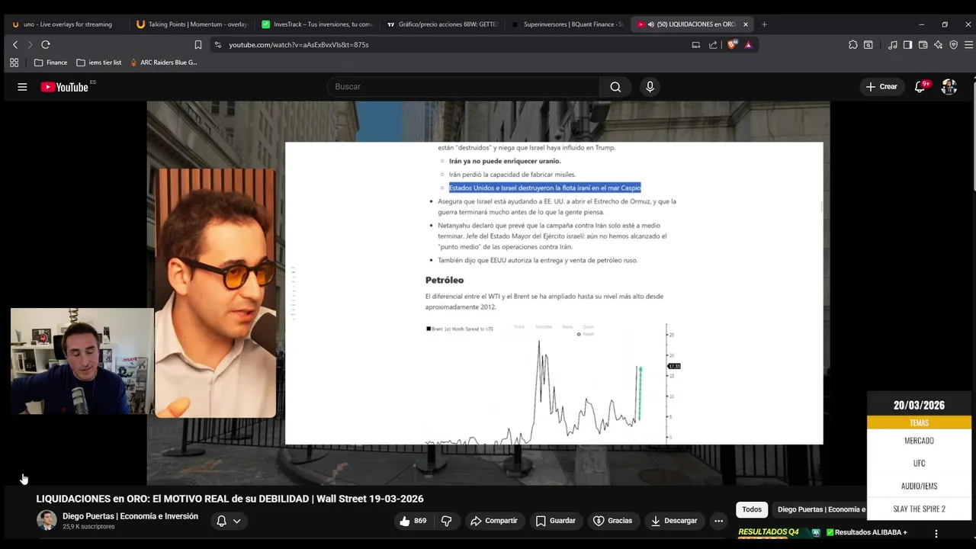Open Diego Puertas channel avatar
This screenshot has width=976, height=549.
[47, 521]
